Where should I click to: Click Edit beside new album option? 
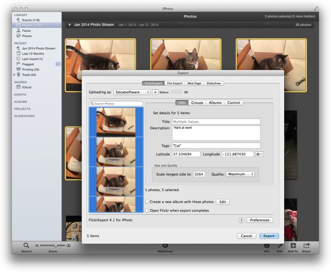pos(223,202)
